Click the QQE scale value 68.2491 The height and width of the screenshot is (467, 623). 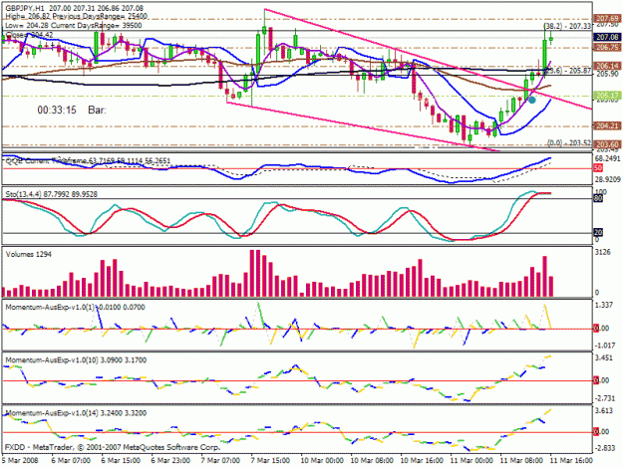[607, 158]
